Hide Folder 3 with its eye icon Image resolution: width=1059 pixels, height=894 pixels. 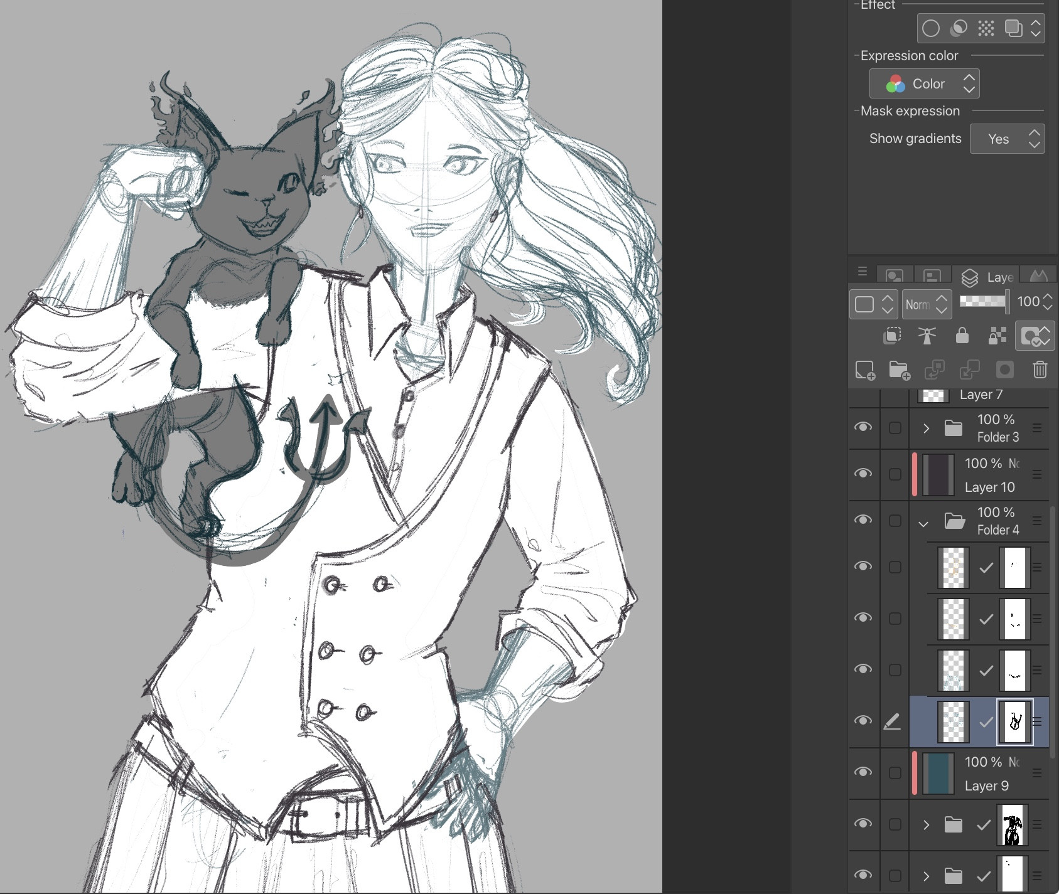(x=863, y=427)
